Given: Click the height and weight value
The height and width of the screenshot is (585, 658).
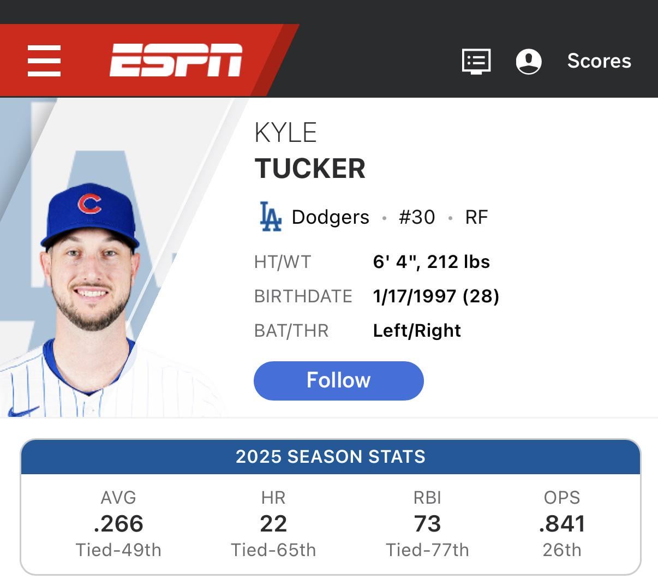Looking at the screenshot, I should [x=431, y=262].
